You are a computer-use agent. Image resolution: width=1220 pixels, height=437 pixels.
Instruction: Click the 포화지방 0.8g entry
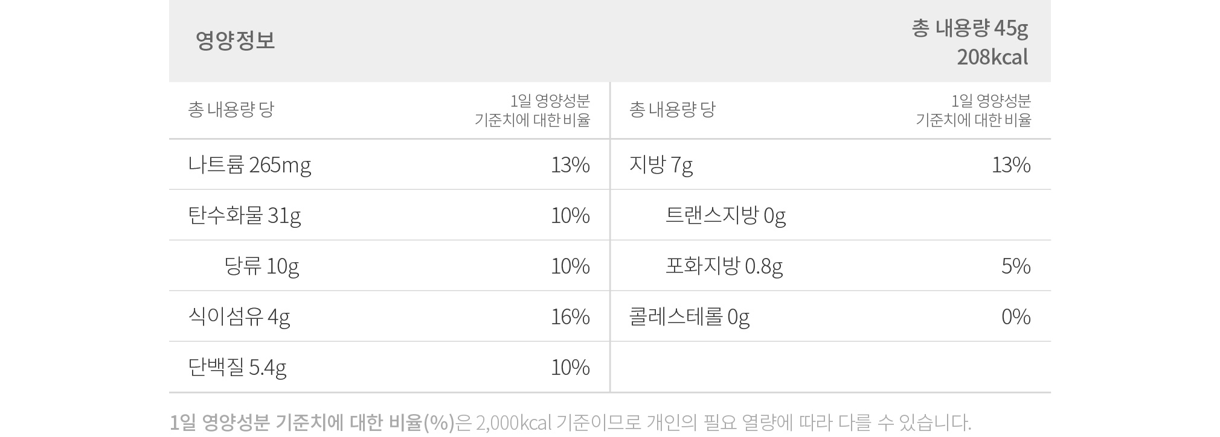[x=724, y=266]
